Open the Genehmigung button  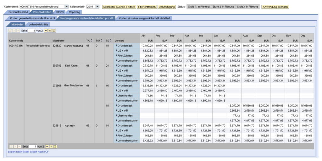point(167,7)
